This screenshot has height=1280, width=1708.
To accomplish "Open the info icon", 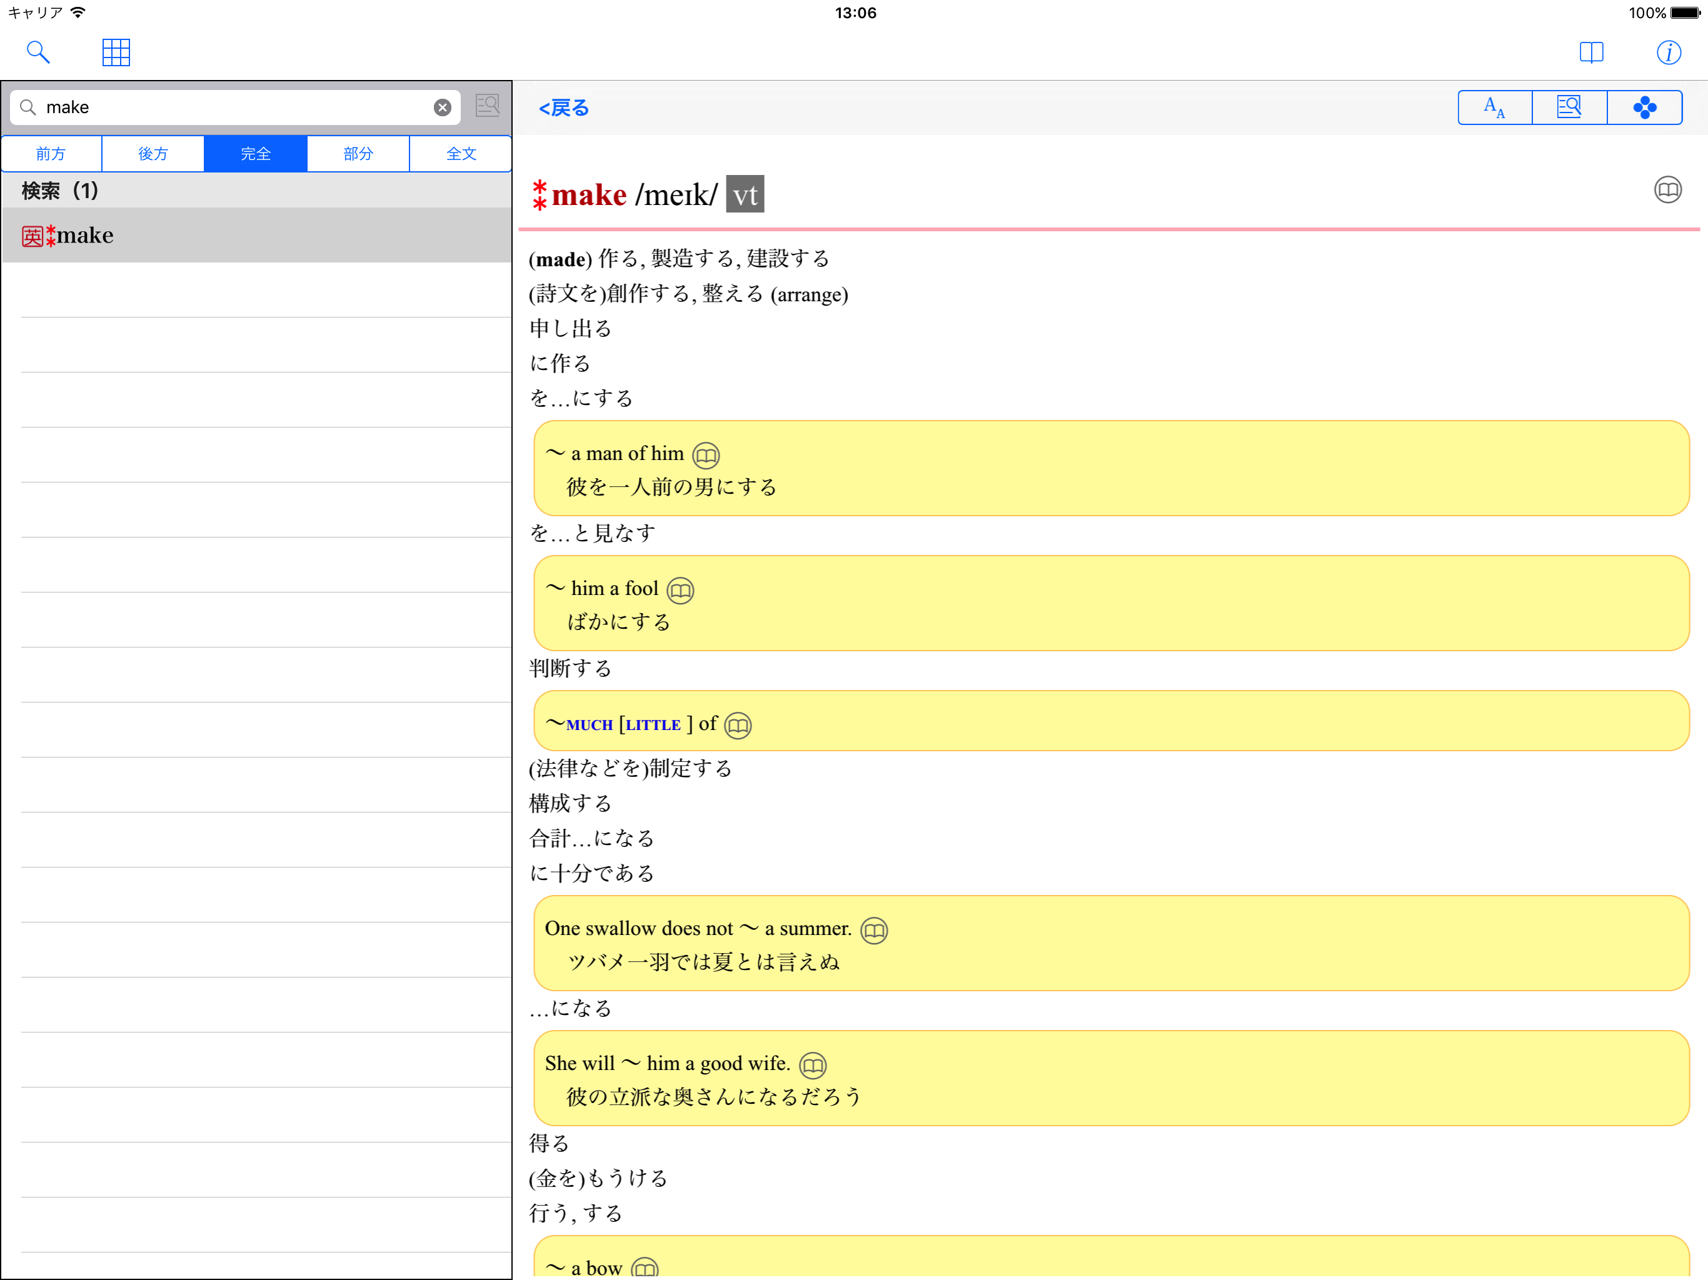I will click(1668, 52).
